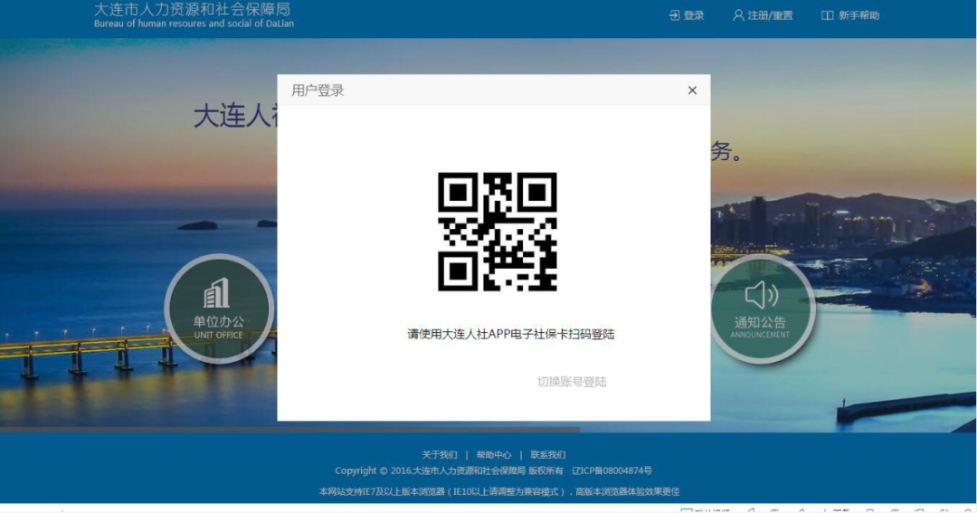
Task: Click the person icon beside 注册/重置
Action: pos(738,15)
